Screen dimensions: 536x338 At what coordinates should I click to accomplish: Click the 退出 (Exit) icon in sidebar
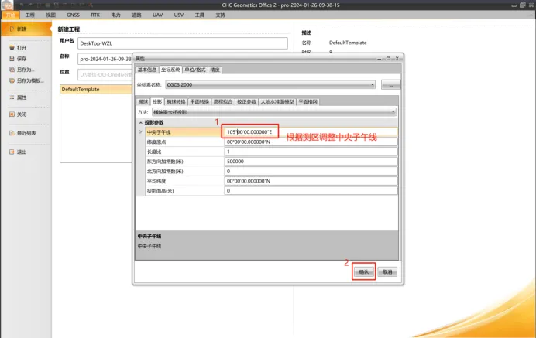[12, 152]
